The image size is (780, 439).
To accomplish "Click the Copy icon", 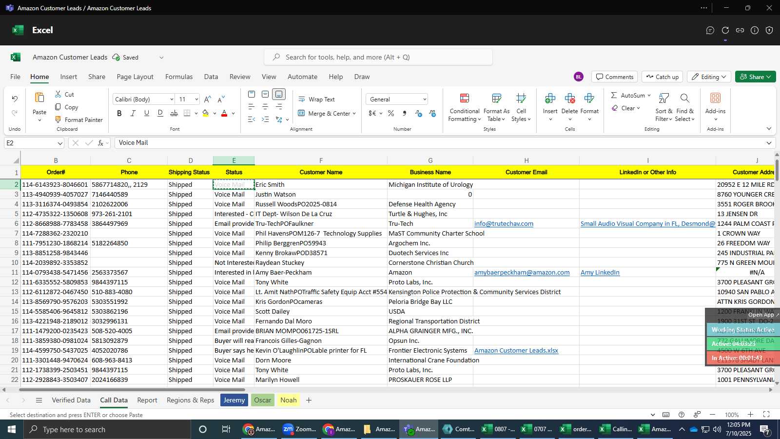I will click(58, 107).
